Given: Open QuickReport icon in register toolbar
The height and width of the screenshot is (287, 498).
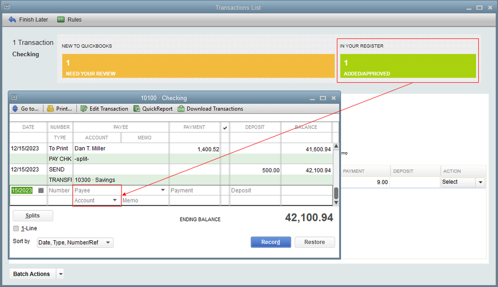Looking at the screenshot, I should pyautogui.click(x=137, y=108).
